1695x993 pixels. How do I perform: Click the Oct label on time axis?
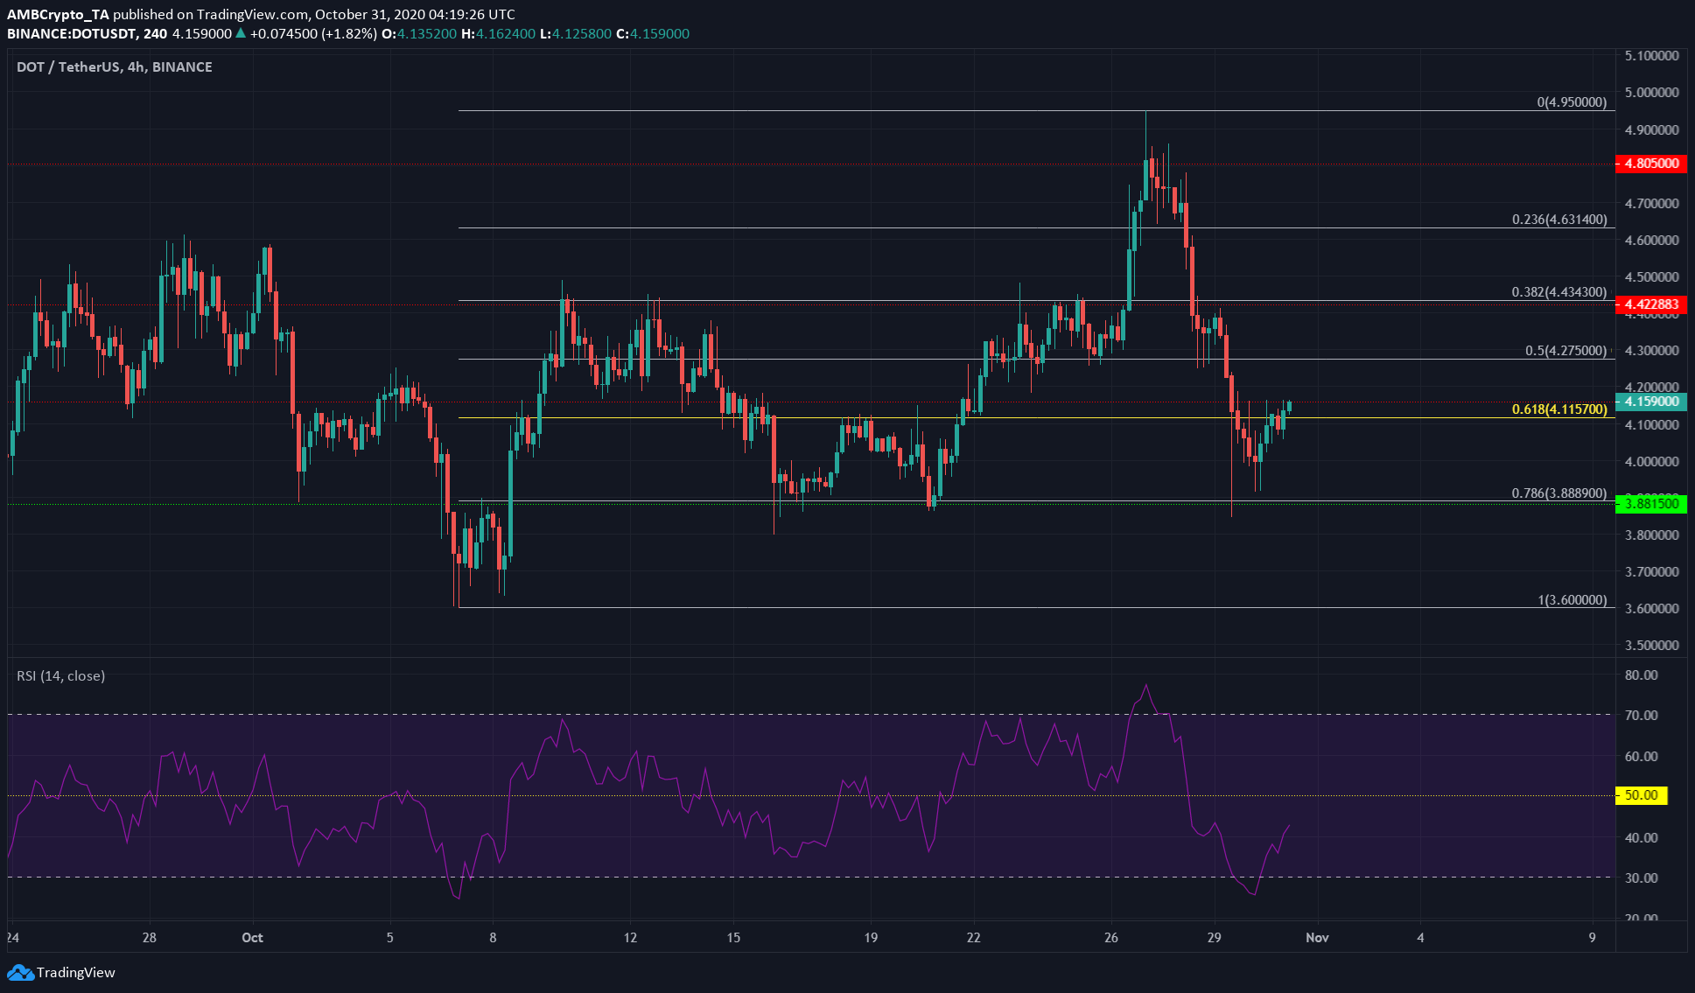(253, 938)
